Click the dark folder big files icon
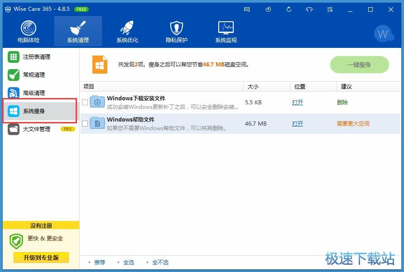404x272 pixels. (x=14, y=129)
